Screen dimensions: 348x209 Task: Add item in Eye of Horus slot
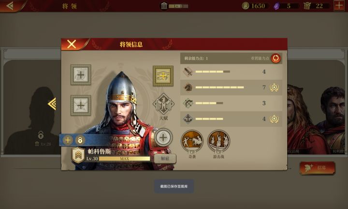tap(163, 76)
